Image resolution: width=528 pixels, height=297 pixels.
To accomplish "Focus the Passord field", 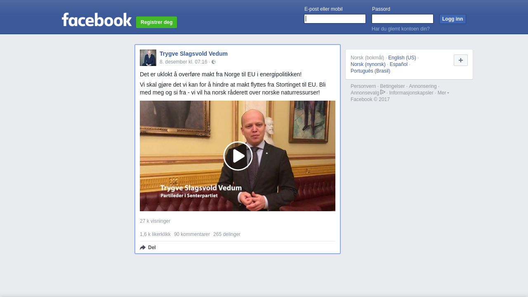I will [403, 19].
